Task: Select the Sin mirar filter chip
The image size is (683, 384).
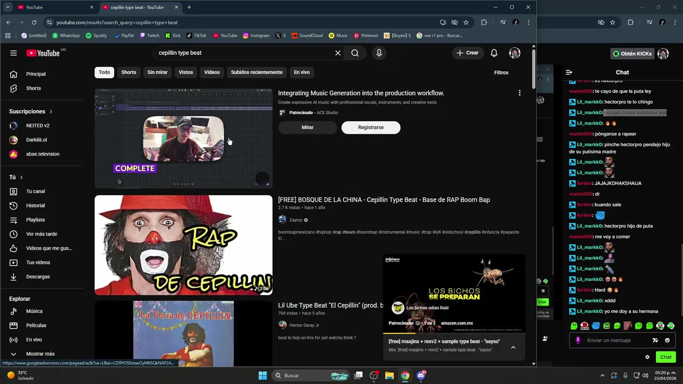Action: [x=157, y=72]
